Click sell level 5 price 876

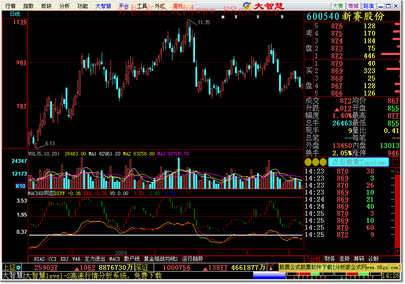tap(337, 26)
